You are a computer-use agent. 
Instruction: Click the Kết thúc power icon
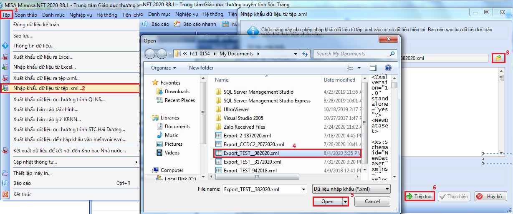coord(5,194)
